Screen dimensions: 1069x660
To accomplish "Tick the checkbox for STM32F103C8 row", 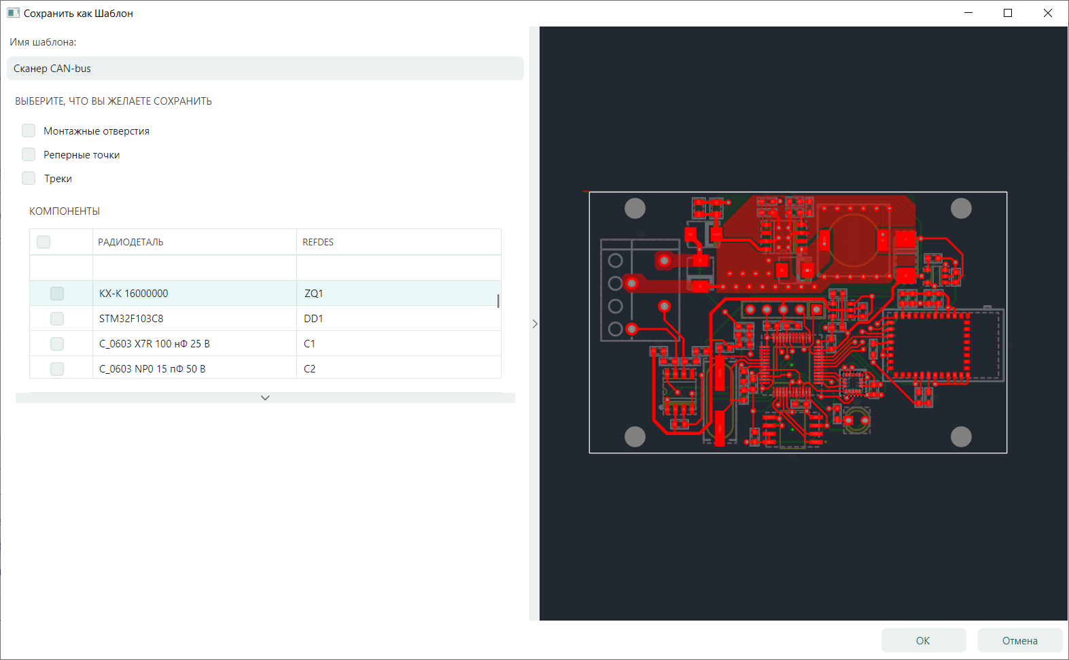I will point(57,319).
